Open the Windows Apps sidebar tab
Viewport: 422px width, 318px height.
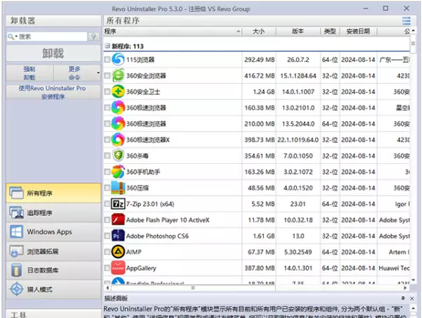(53, 232)
